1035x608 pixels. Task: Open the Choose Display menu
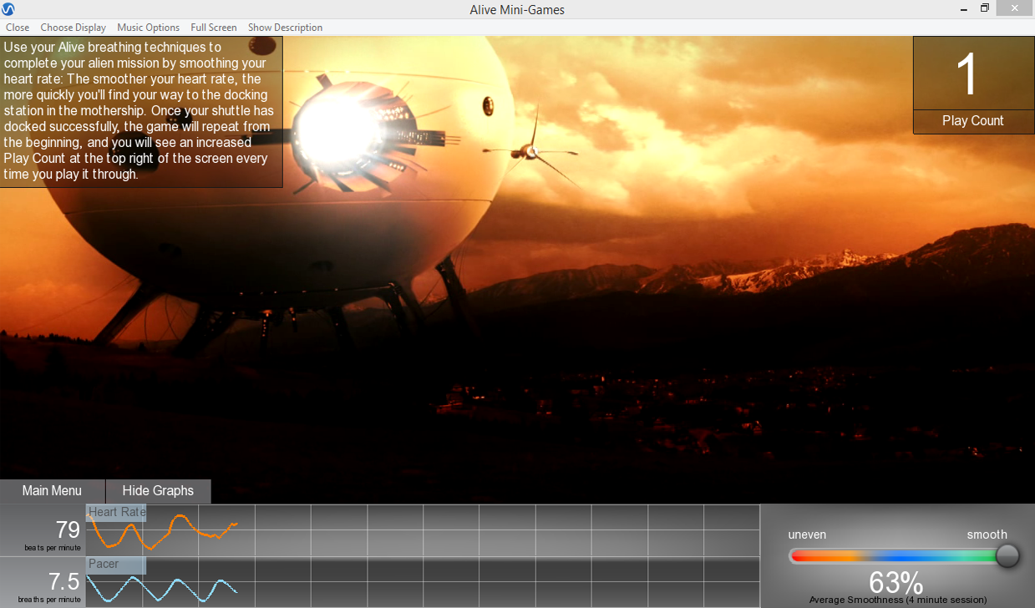click(74, 28)
